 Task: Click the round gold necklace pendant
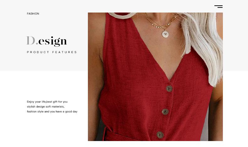165,34
